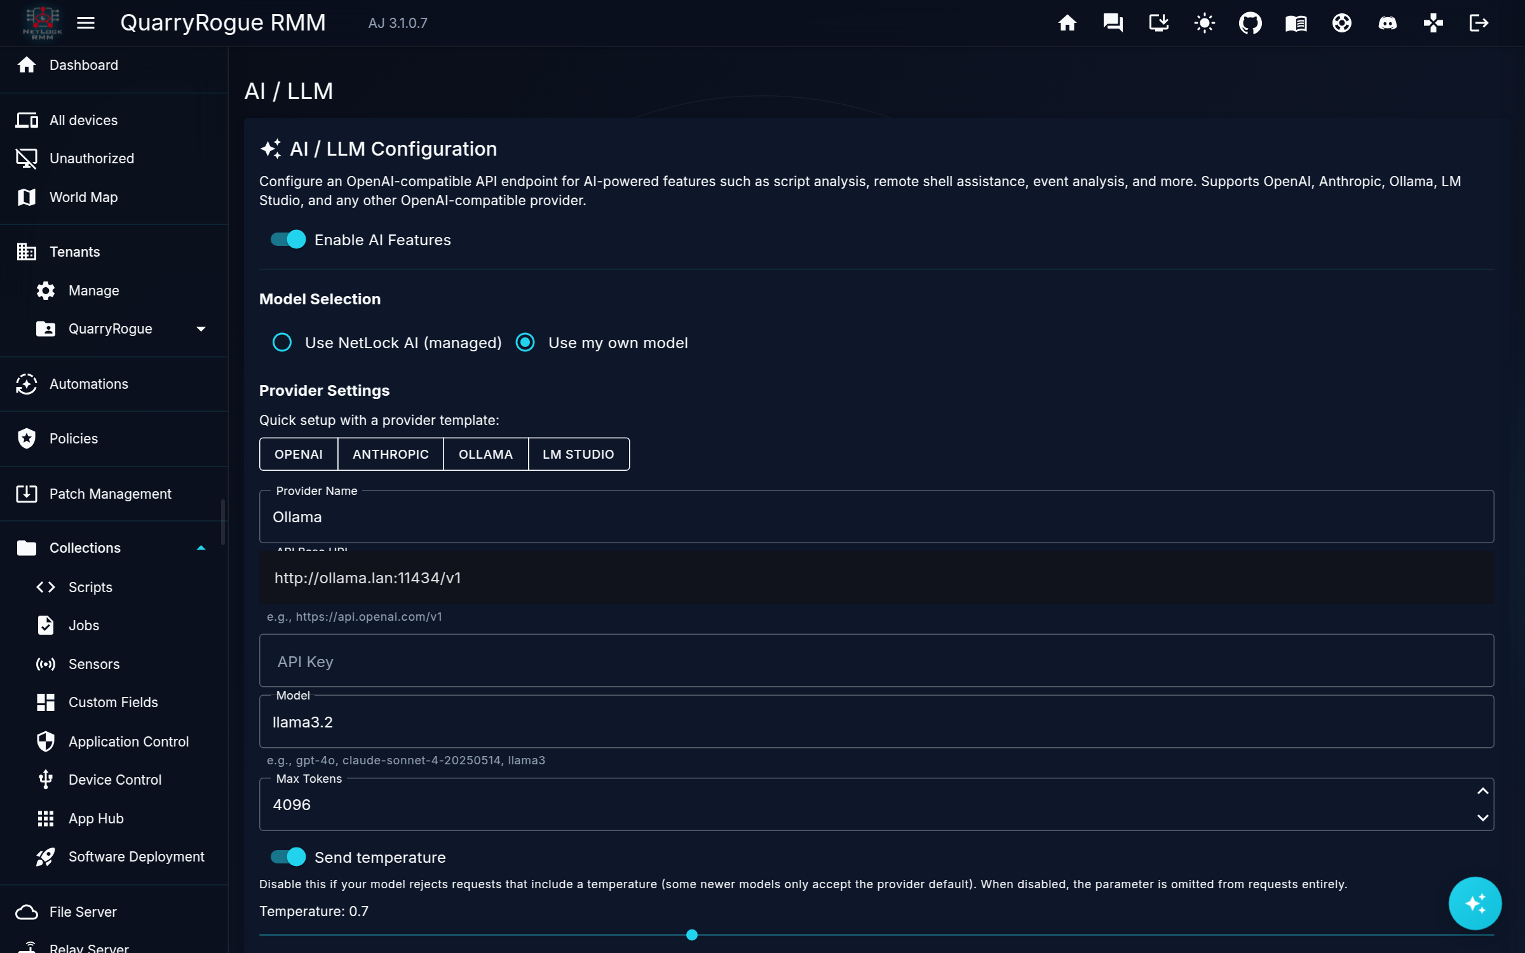Open the documentation book icon

pyautogui.click(x=1296, y=23)
